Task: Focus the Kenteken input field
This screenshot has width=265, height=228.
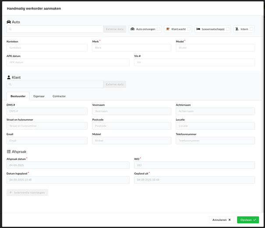Action: coord(47,48)
